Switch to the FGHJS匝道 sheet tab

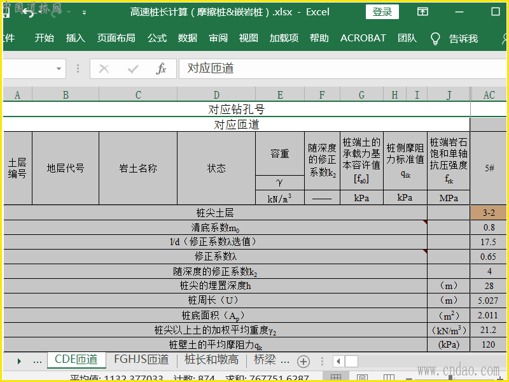(x=141, y=360)
